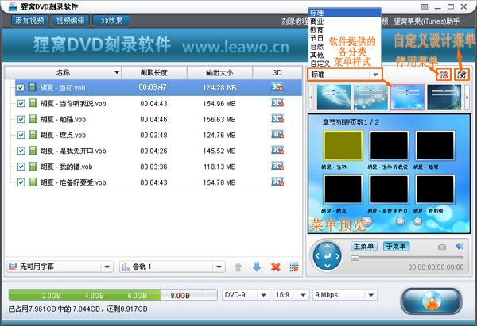Image resolution: width=477 pixels, height=326 pixels.
Task: Disable the DVD menu icon
Action: click(x=444, y=75)
